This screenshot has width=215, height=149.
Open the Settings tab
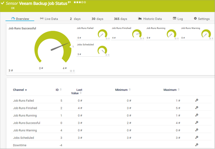coord(202,19)
